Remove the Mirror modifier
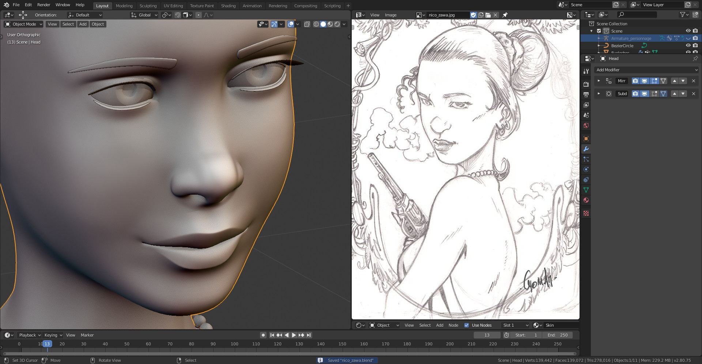The image size is (702, 364). [x=694, y=81]
